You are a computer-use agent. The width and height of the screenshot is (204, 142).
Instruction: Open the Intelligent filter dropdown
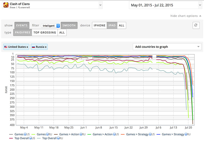pos(51,26)
